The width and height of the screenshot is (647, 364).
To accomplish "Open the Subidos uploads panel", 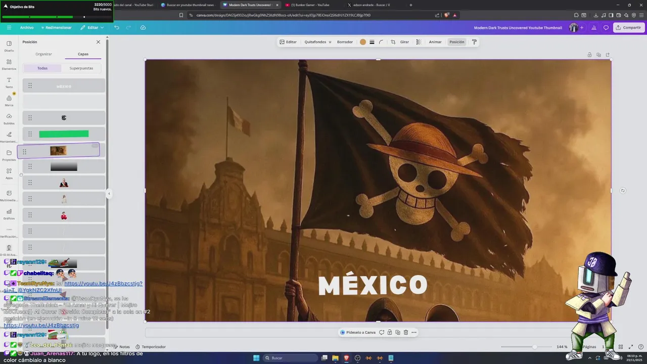I will tap(9, 119).
